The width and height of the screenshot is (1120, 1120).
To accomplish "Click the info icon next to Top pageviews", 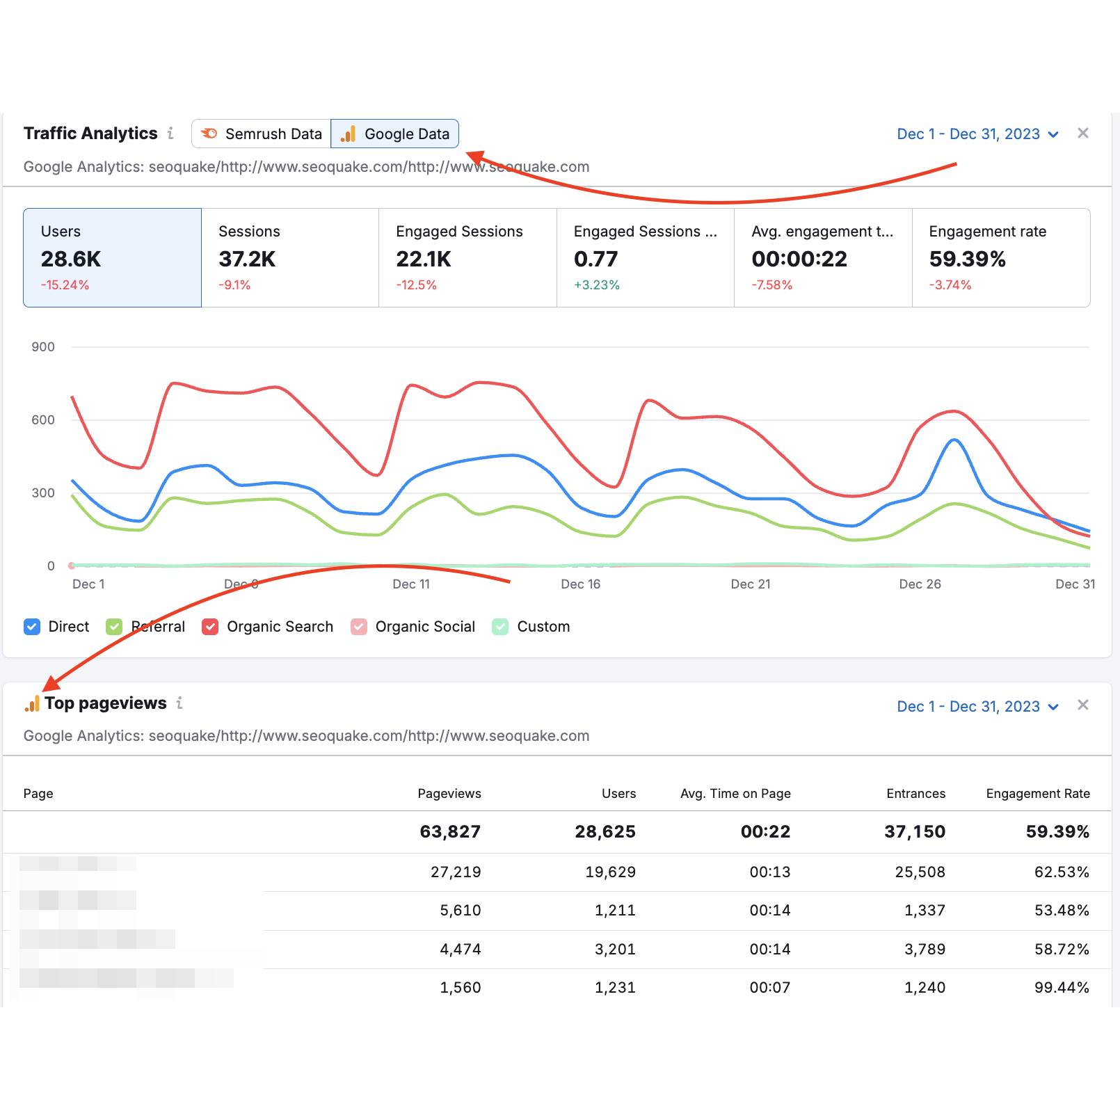I will pos(179,703).
